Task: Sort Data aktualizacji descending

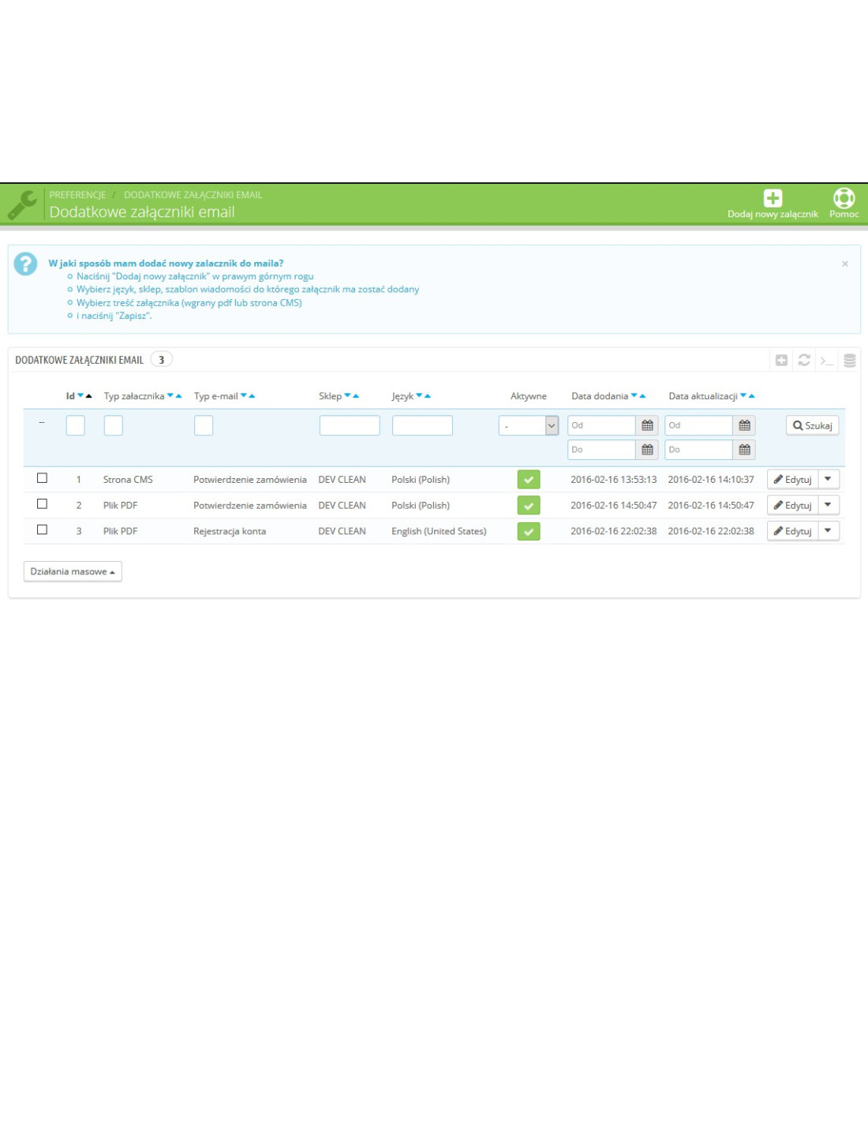Action: tap(743, 396)
